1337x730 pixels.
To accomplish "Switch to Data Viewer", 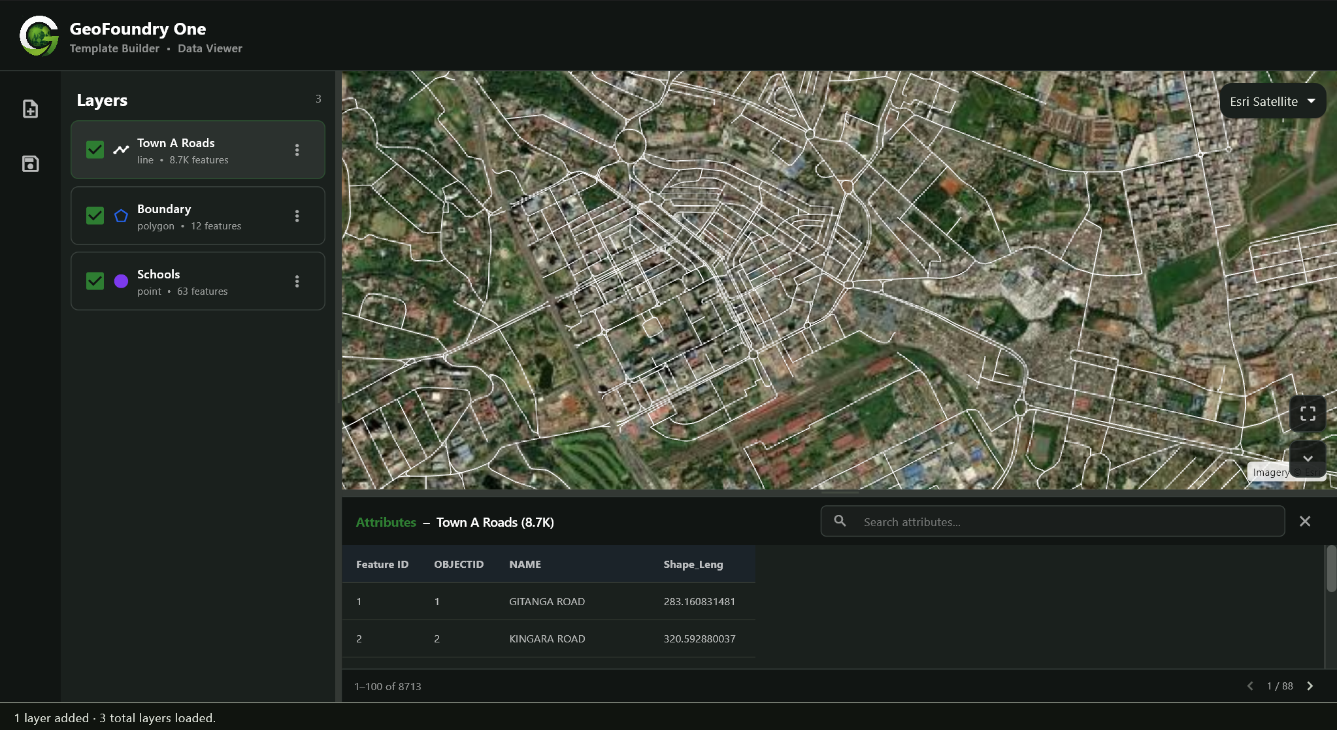I will pyautogui.click(x=210, y=48).
